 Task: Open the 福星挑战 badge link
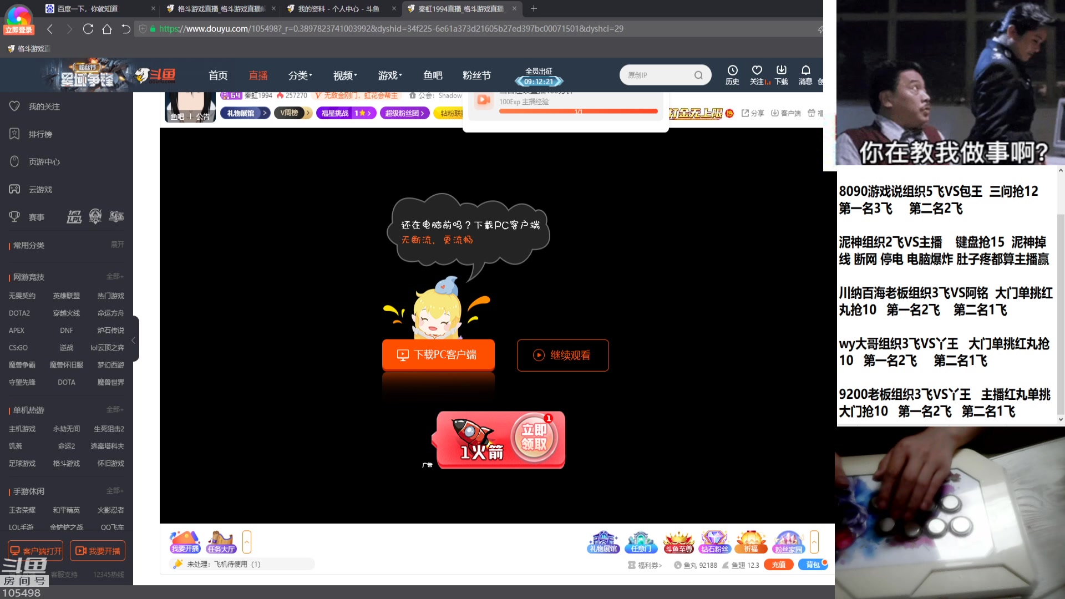[x=347, y=113]
